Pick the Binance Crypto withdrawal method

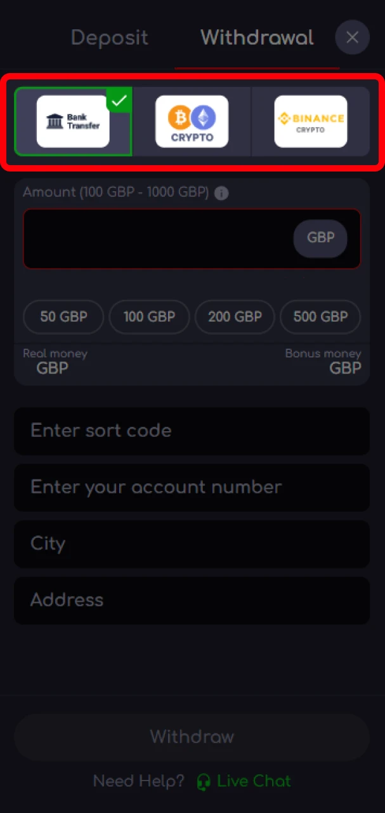coord(310,121)
